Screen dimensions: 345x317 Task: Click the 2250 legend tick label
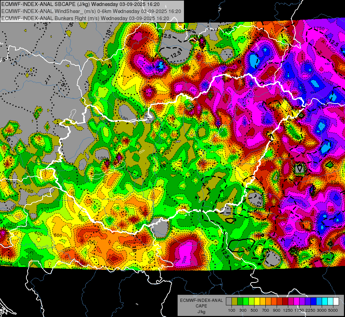(310, 310)
